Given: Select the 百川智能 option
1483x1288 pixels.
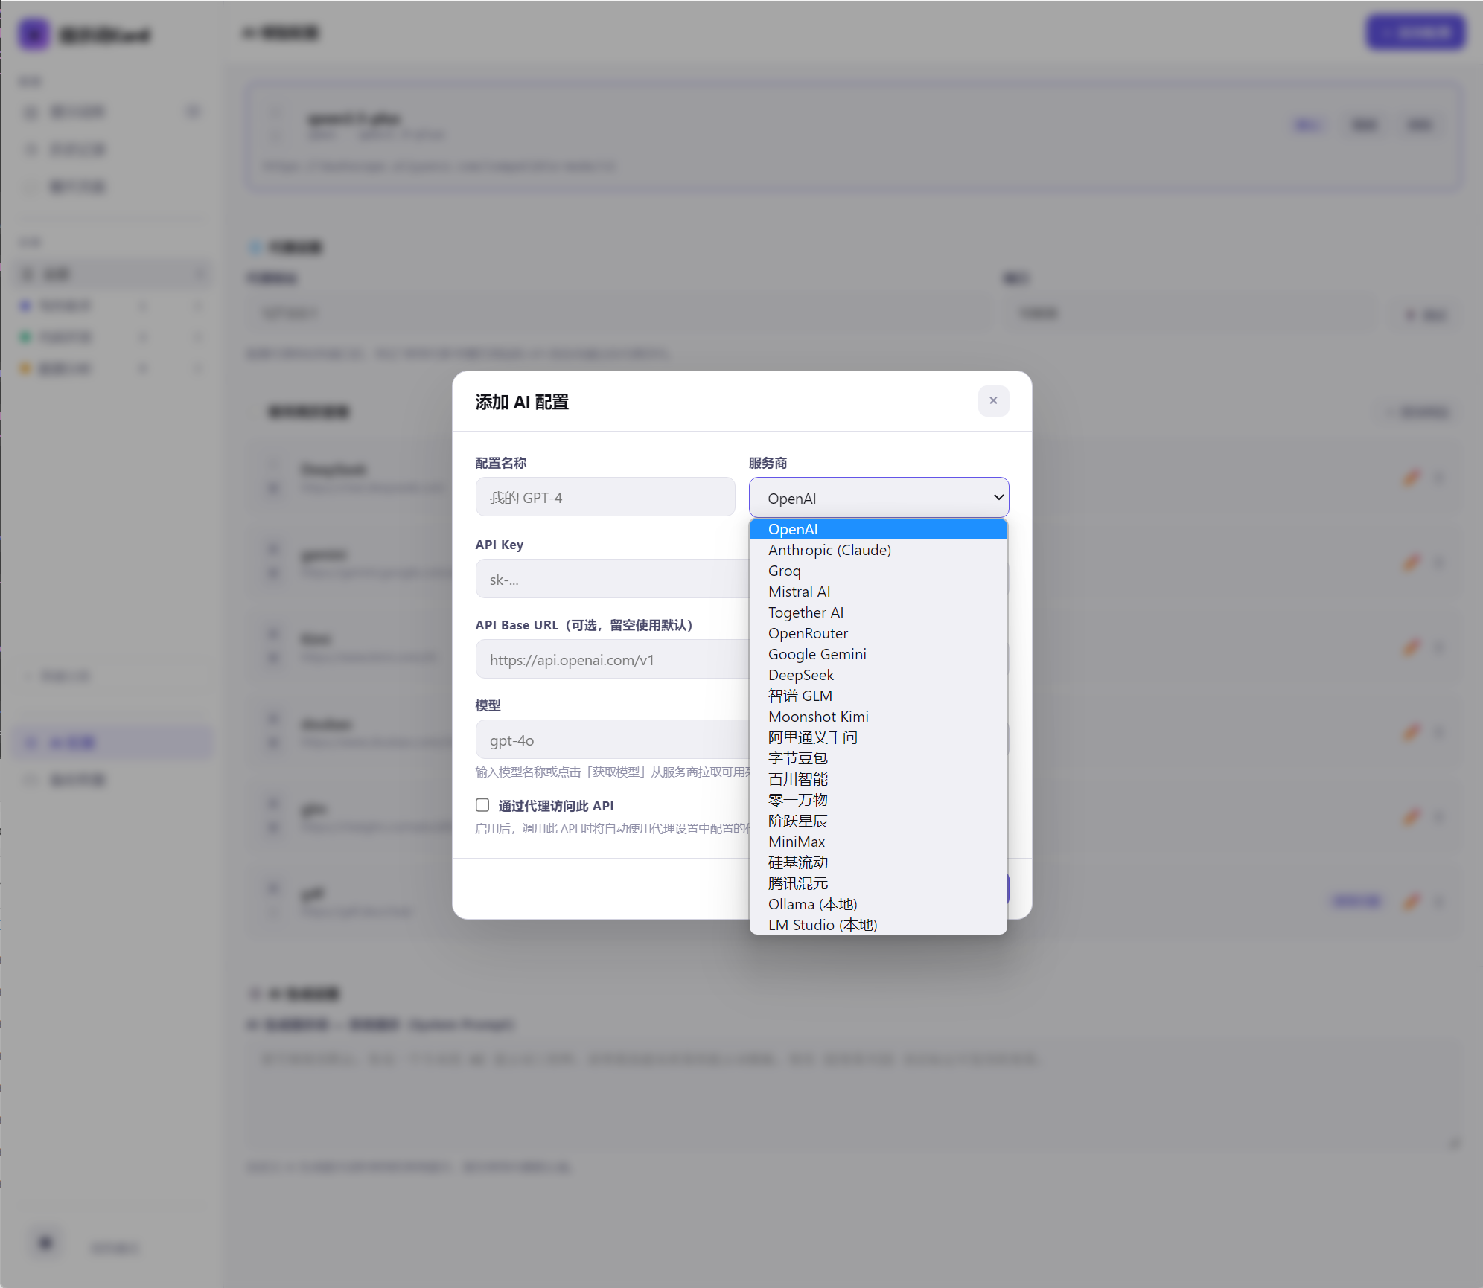Looking at the screenshot, I should click(878, 779).
